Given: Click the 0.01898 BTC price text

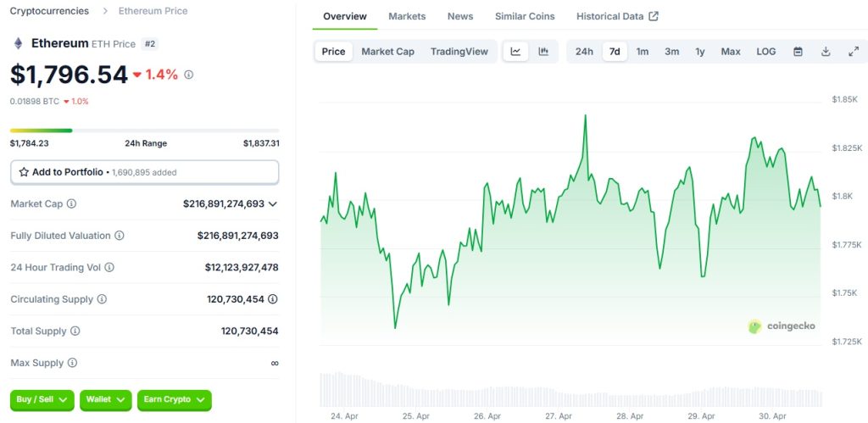Looking at the screenshot, I should point(34,102).
